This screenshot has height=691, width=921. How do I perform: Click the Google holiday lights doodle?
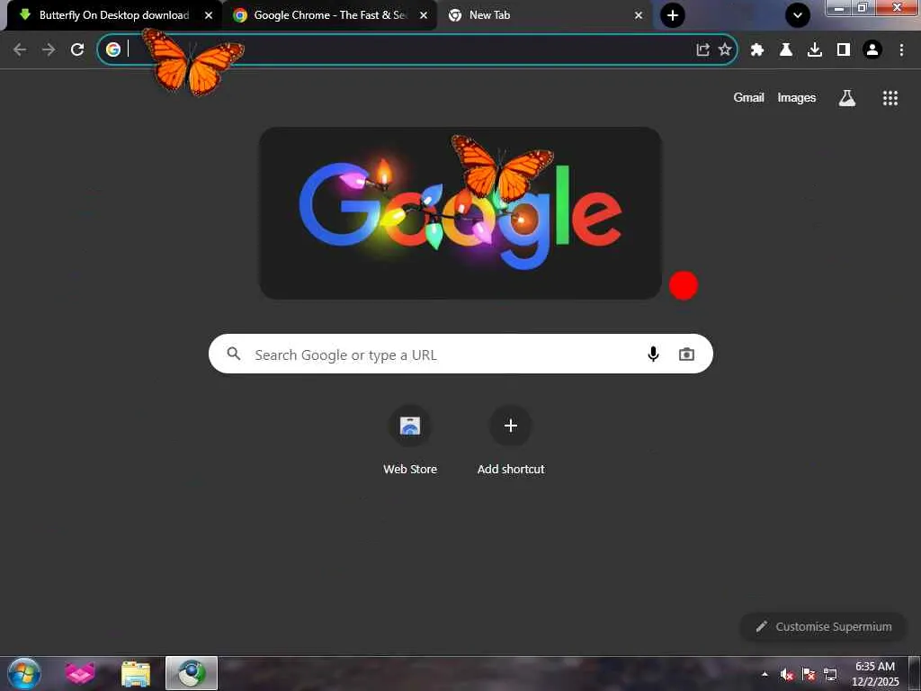pos(460,212)
